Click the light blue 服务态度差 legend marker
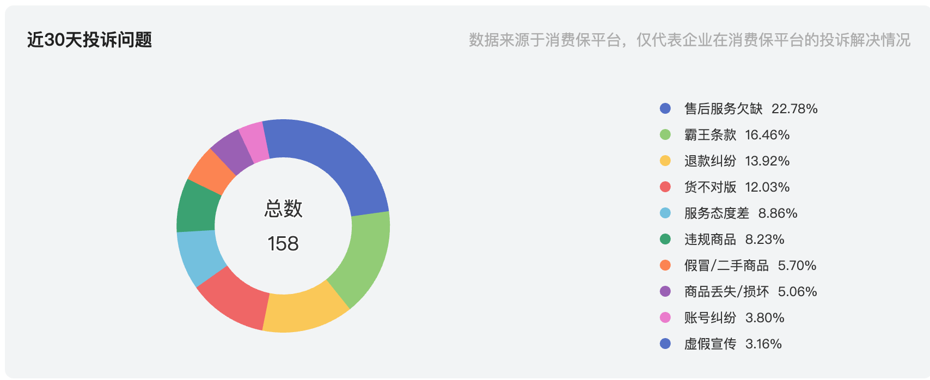Screen dimensions: 930x380 665,213
